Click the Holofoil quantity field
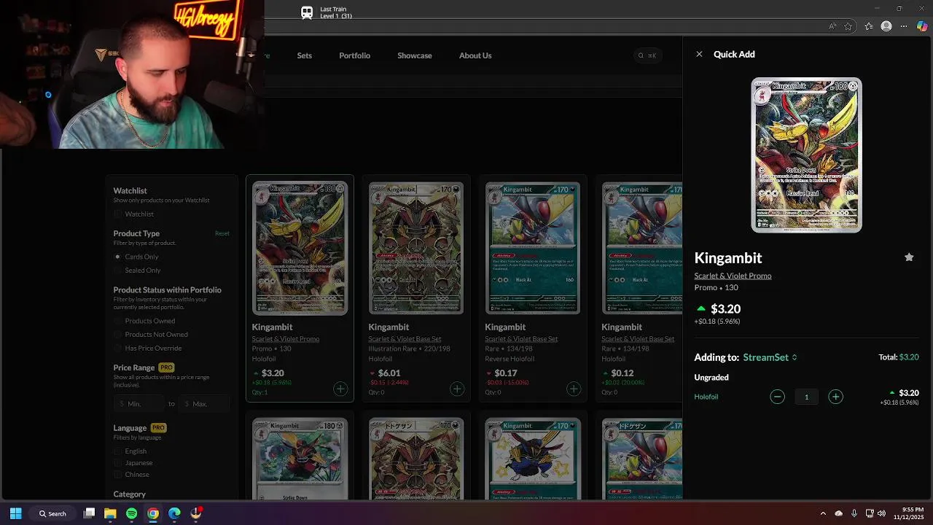Image resolution: width=933 pixels, height=525 pixels. coord(806,397)
